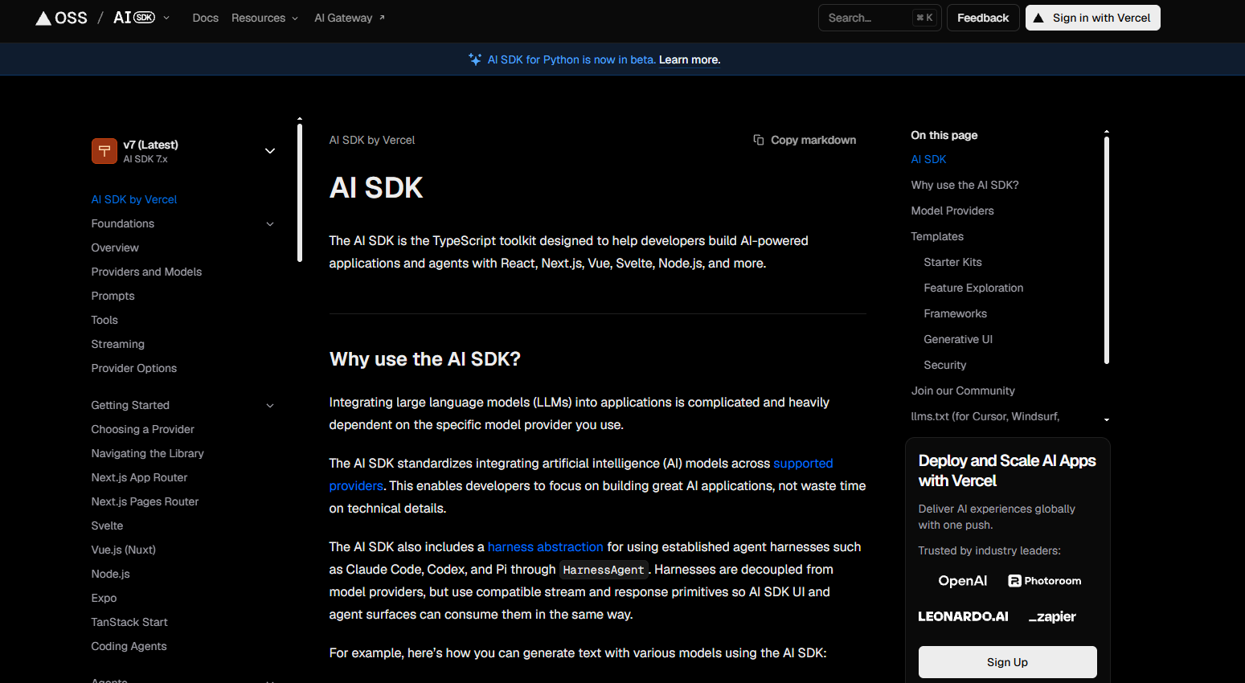Jump to Security section
Image resolution: width=1245 pixels, height=683 pixels.
(x=944, y=365)
